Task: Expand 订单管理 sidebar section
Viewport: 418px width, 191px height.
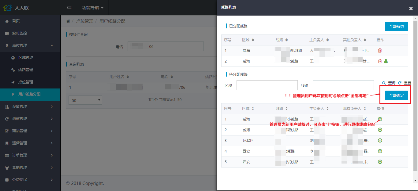Action: (x=31, y=155)
